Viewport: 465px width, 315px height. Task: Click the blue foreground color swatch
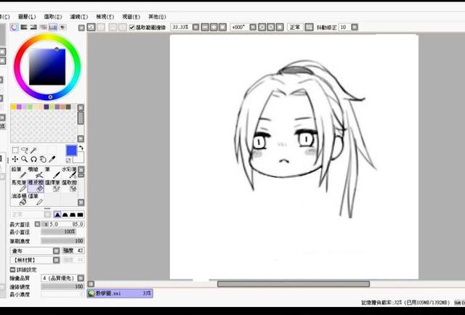pyautogui.click(x=71, y=150)
